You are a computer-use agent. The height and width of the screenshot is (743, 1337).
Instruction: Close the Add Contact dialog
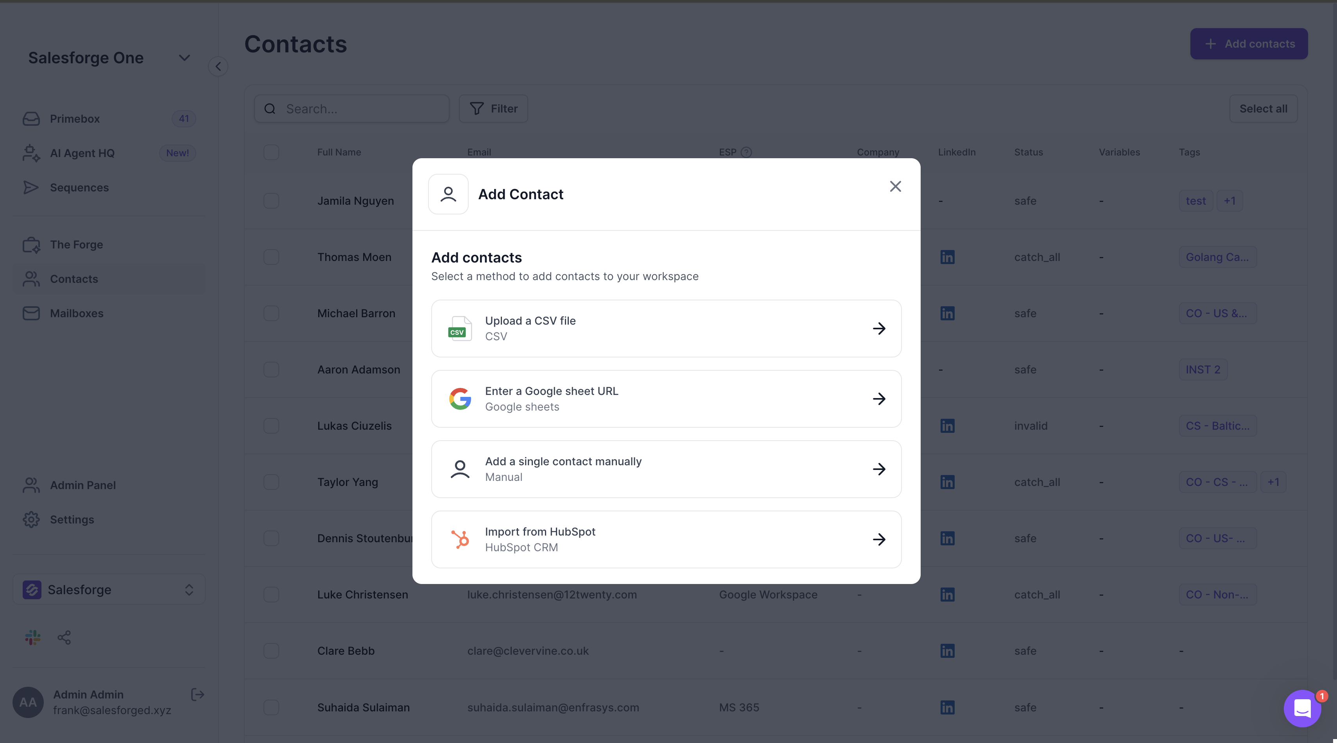[x=895, y=187]
